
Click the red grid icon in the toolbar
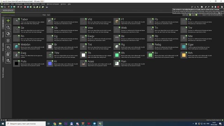[x=25, y=7]
